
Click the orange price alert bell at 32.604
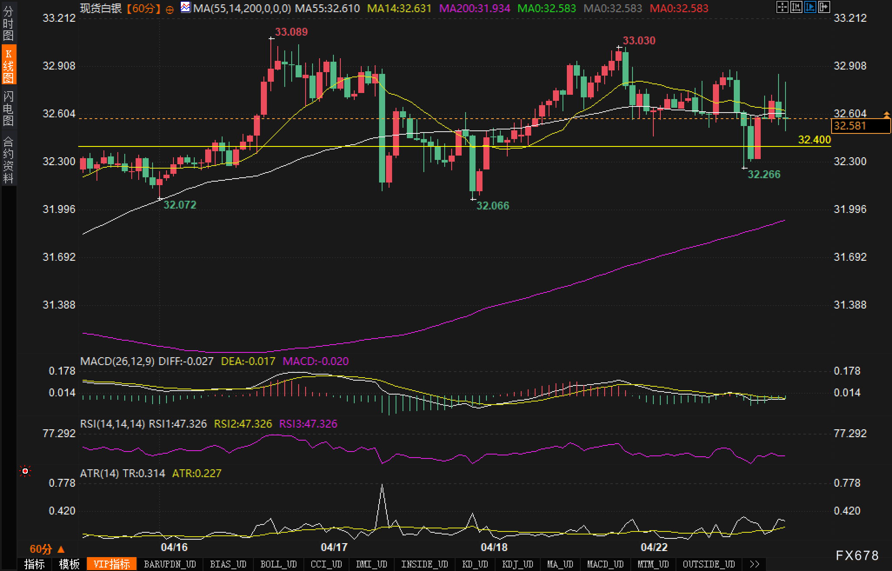tap(886, 115)
